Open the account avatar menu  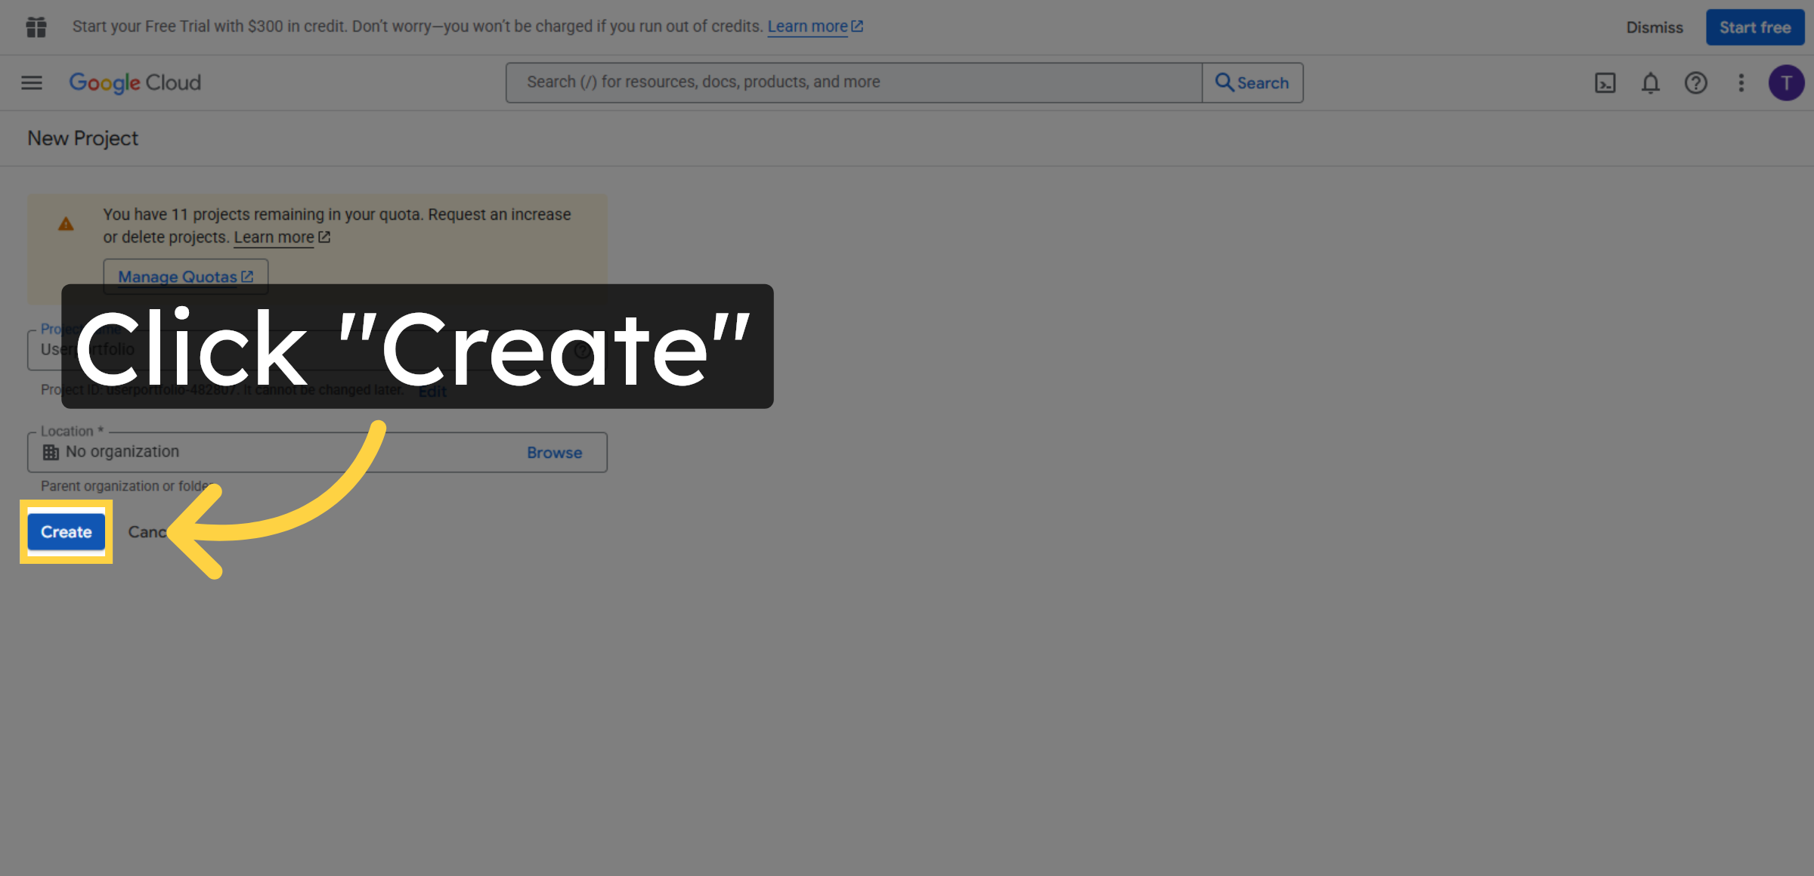click(x=1787, y=82)
